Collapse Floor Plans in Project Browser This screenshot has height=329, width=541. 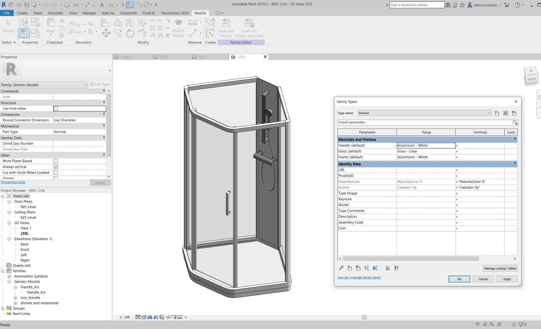point(9,202)
